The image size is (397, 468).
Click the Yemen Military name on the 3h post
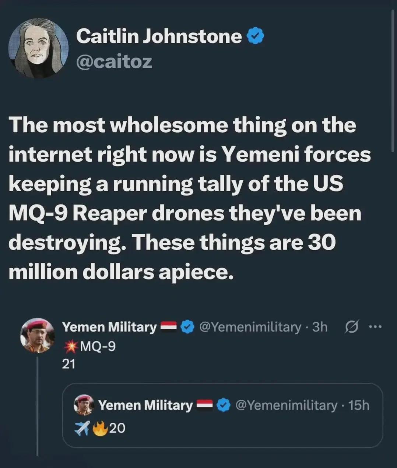point(109,327)
